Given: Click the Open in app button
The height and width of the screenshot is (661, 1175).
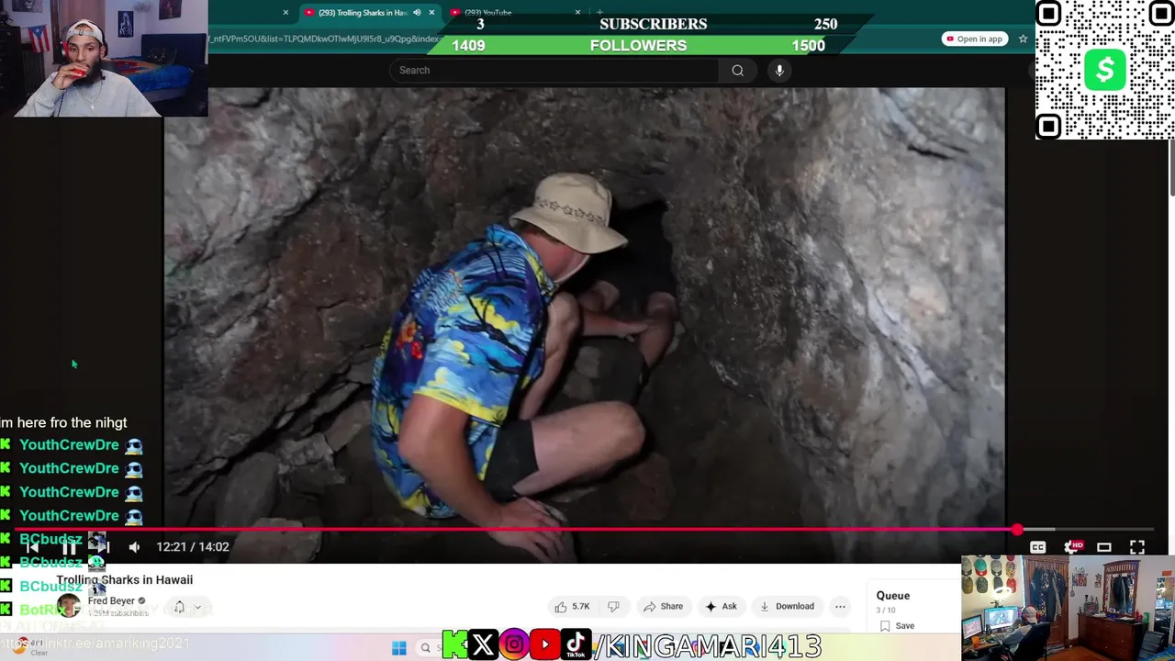Looking at the screenshot, I should 974,39.
